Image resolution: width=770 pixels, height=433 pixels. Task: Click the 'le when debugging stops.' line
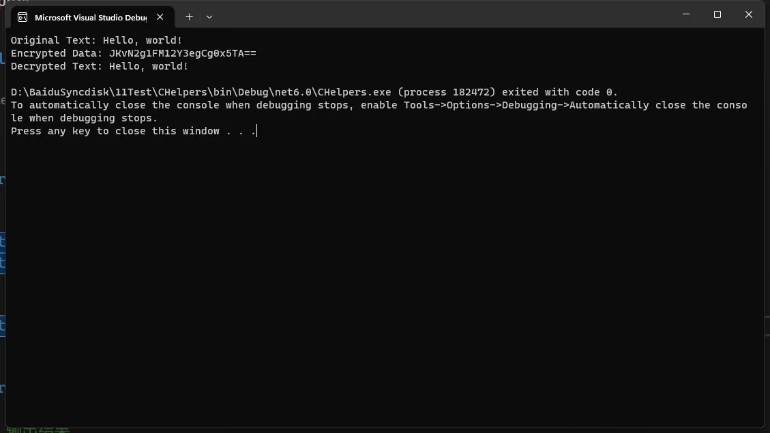pos(84,119)
